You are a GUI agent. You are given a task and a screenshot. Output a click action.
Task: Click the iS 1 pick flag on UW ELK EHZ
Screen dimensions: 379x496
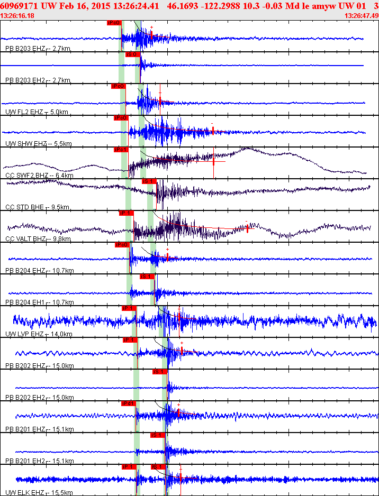[x=158, y=466]
